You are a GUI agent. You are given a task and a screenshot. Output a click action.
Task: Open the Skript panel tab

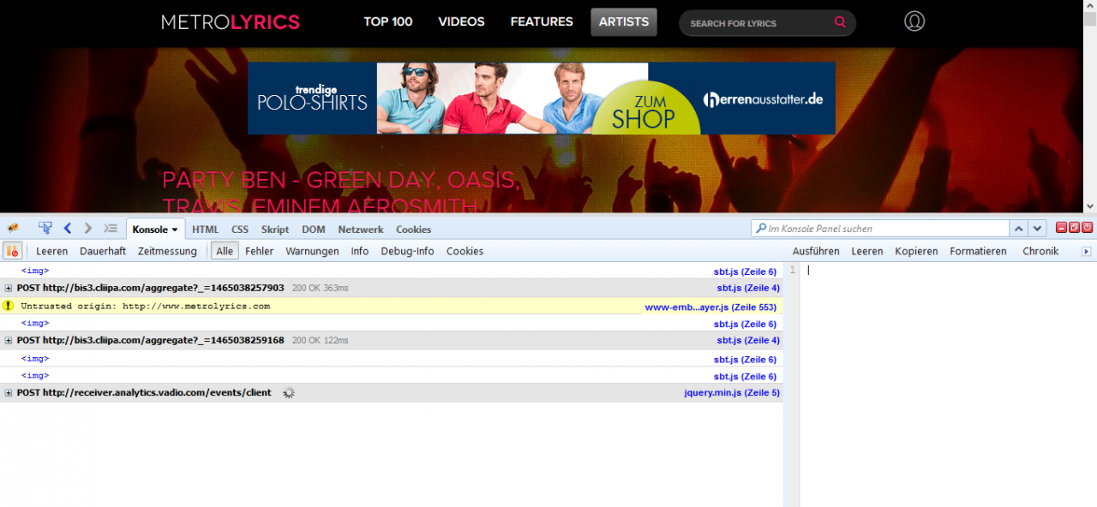point(275,230)
